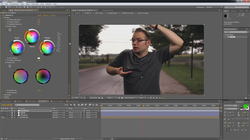Switch to the LIGHT Wrap timeline tab
Viewport: 250px width, 140px height.
31,101
